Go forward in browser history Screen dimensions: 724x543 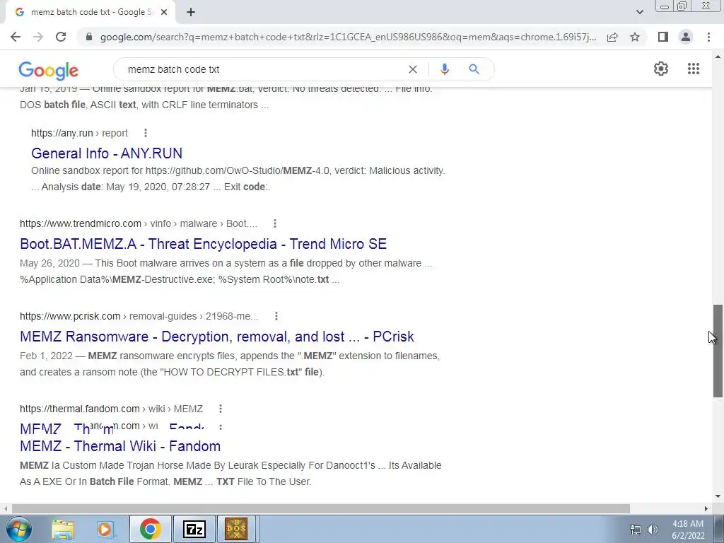(38, 37)
